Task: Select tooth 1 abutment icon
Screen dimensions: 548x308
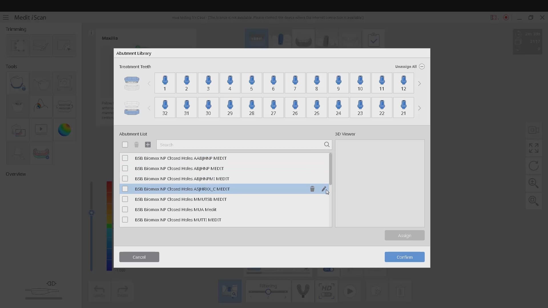Action: (165, 83)
